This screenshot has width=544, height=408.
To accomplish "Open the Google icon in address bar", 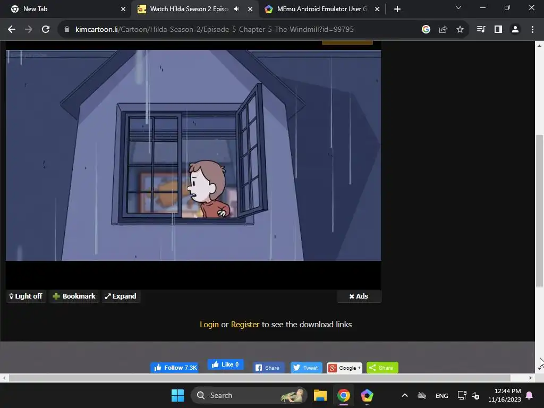I will coord(426,30).
